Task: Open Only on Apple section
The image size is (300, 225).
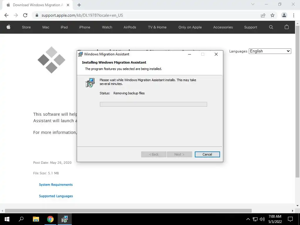Action: (190, 27)
